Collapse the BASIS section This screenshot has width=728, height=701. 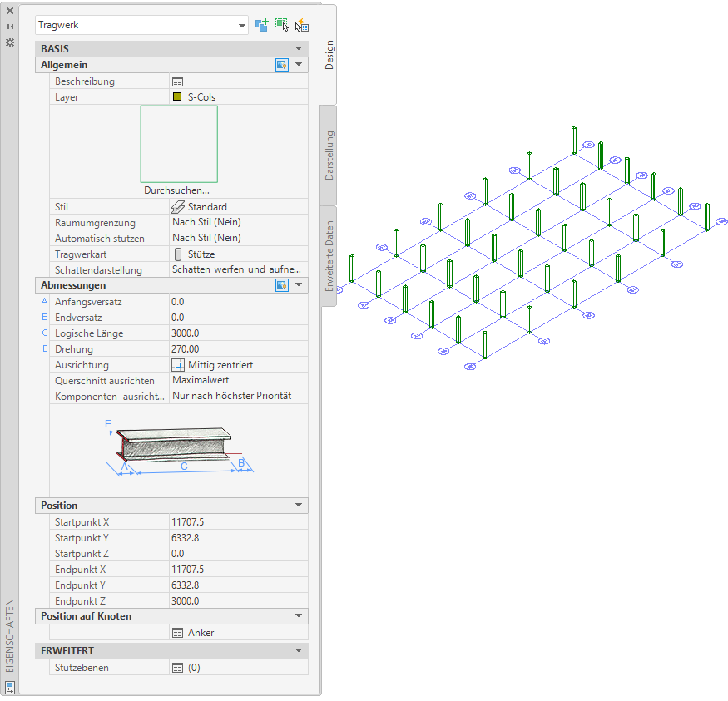point(299,48)
